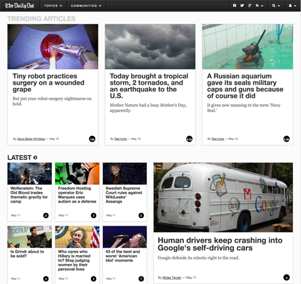Open the search magnifier dropdown

pyautogui.click(x=276, y=6)
